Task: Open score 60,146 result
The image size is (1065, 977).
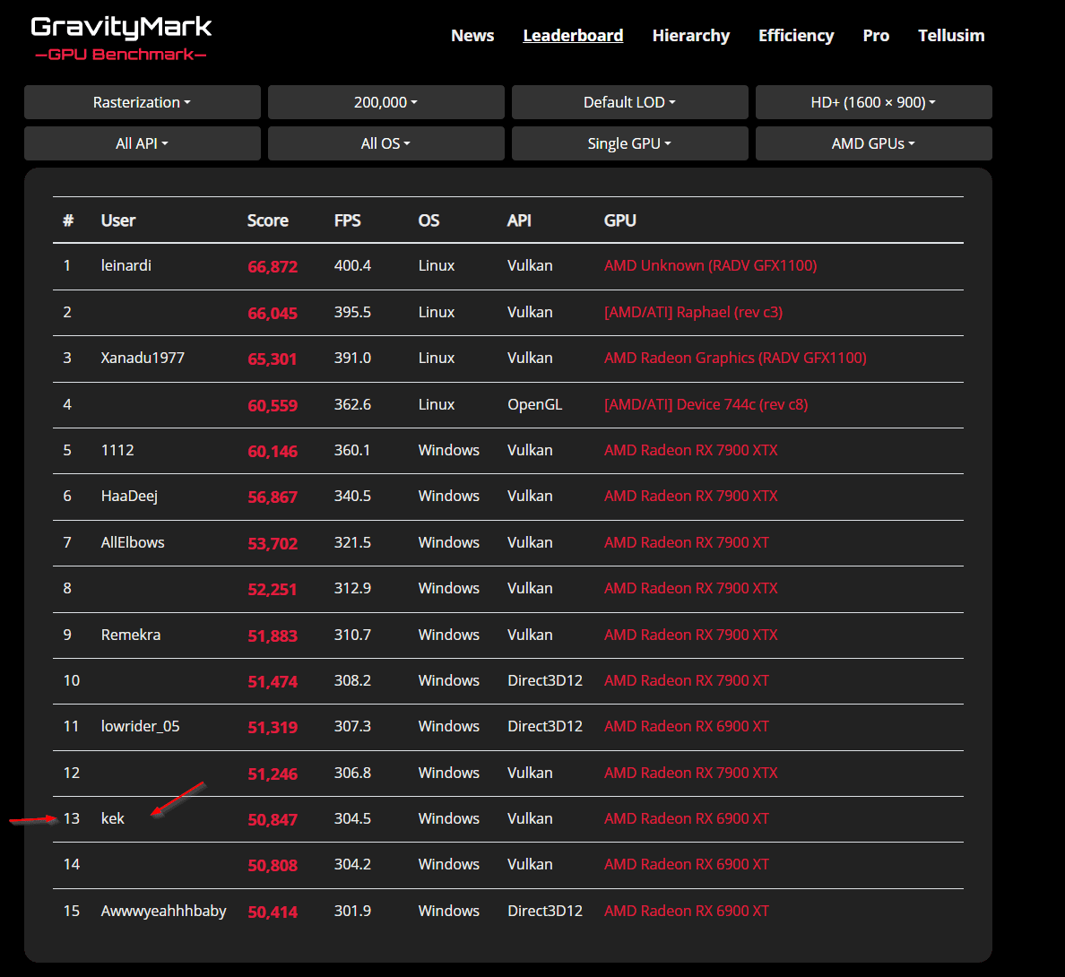Action: [x=273, y=452]
